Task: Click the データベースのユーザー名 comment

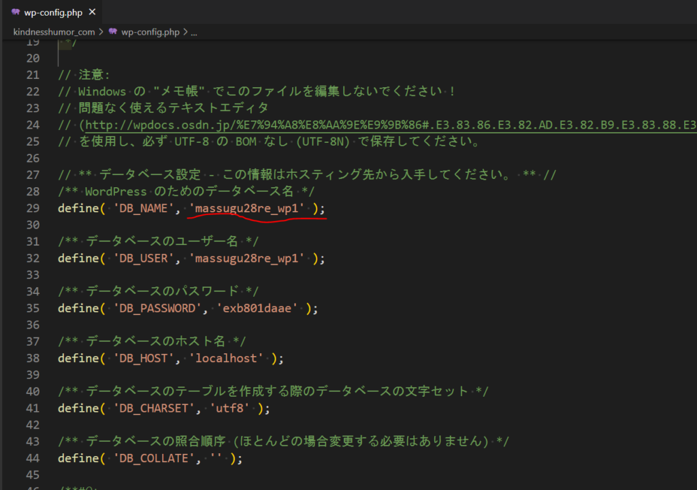Action: (x=158, y=242)
